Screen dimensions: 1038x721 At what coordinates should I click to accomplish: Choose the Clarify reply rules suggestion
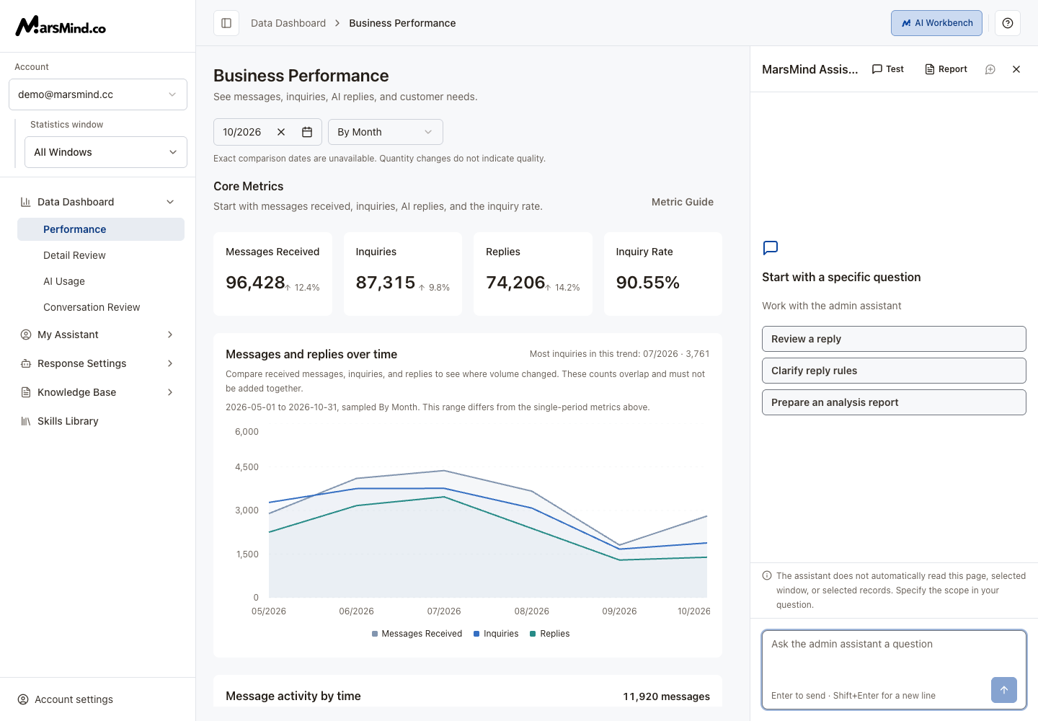tap(894, 371)
